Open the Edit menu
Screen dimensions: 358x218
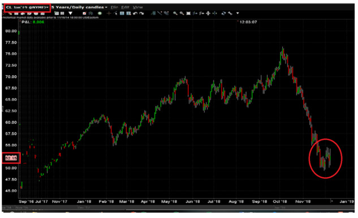coord(125,7)
